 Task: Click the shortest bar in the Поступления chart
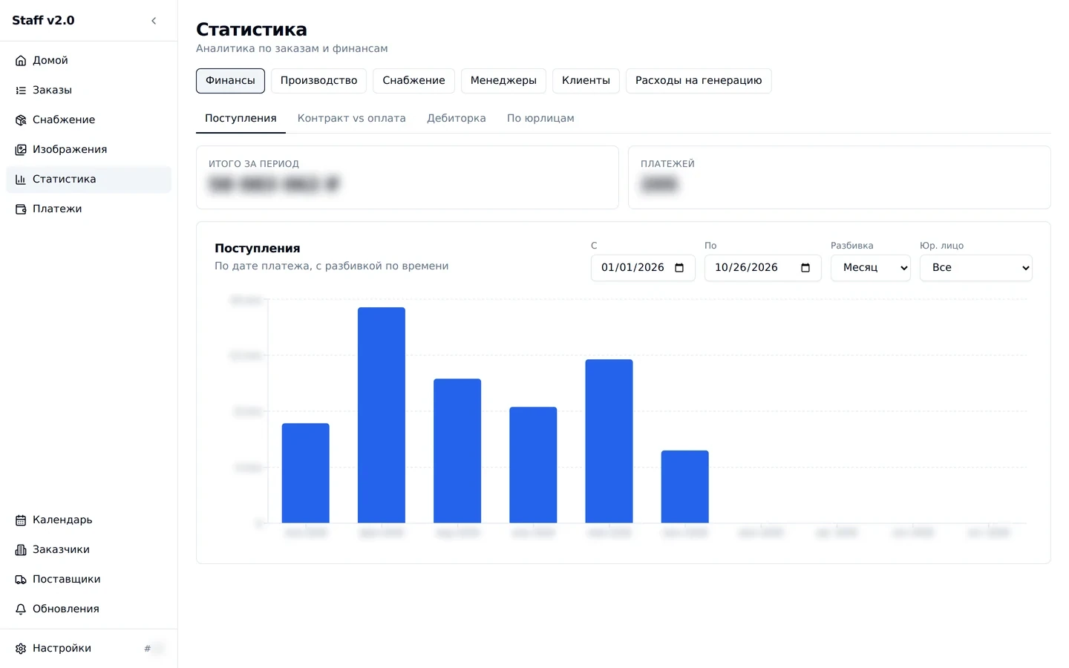[685, 487]
